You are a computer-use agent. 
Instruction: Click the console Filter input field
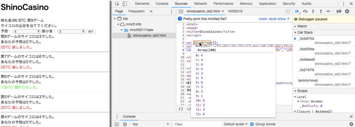(197, 124)
